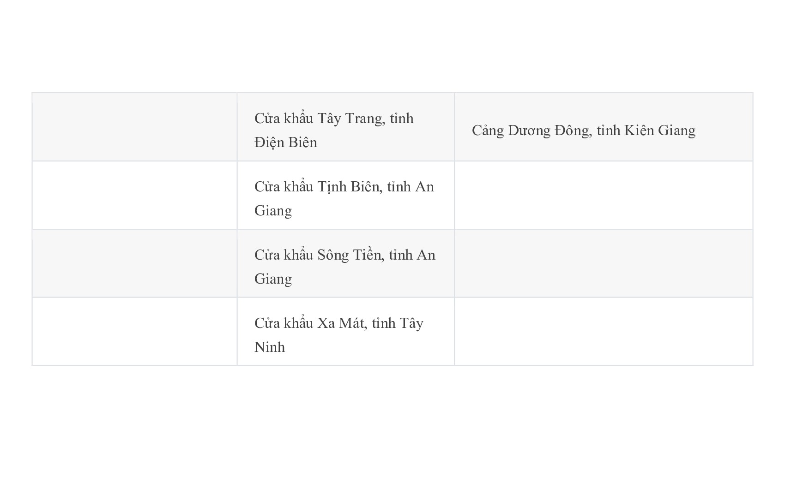Click empty cell left of Cửa khẩu Sông Tiền
Image resolution: width=785 pixels, height=487 pixels.
134,264
